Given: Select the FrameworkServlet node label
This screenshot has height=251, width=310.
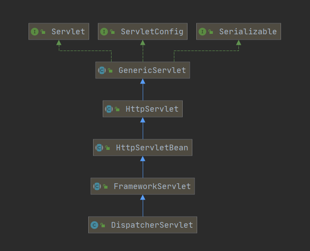Looking at the screenshot, I should tap(152, 186).
